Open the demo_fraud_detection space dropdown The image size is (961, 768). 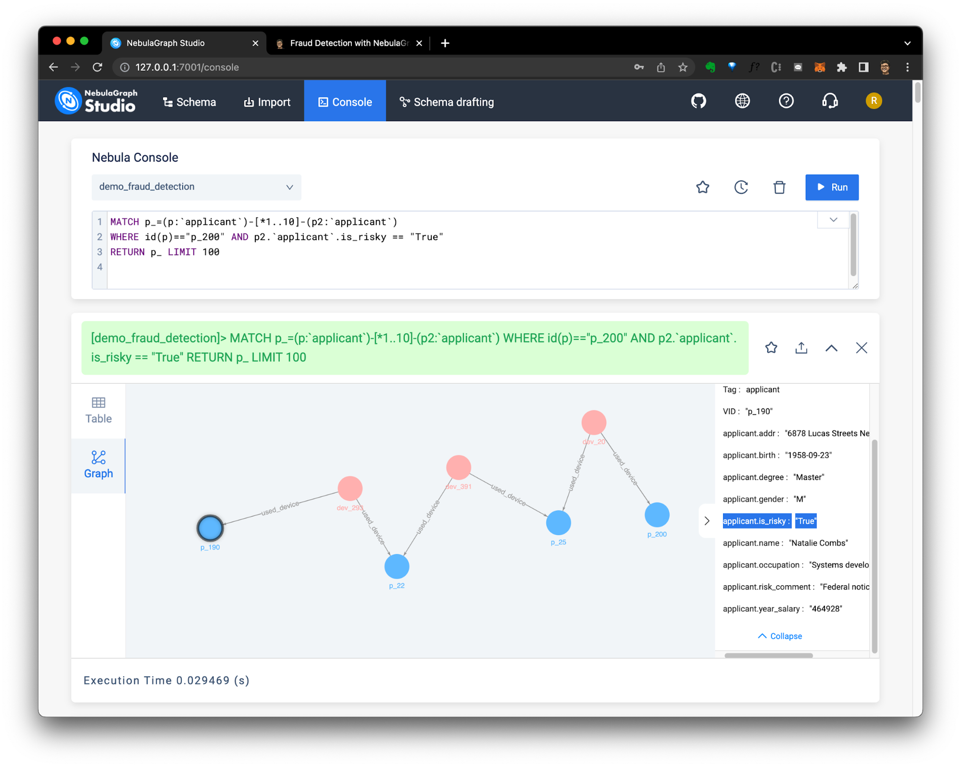(x=195, y=187)
